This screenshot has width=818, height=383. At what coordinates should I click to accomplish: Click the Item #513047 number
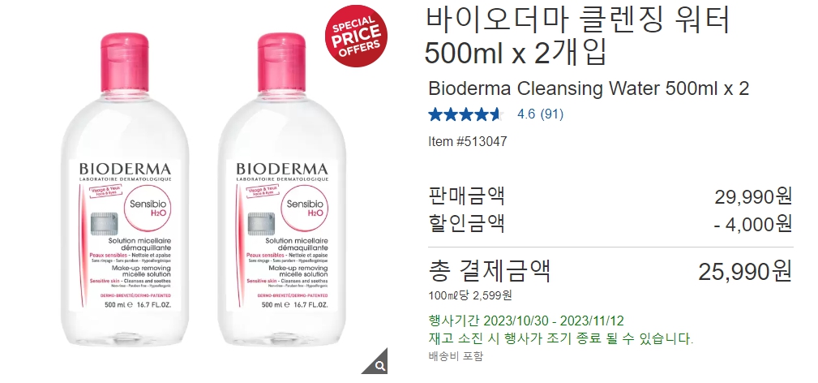pyautogui.click(x=468, y=142)
